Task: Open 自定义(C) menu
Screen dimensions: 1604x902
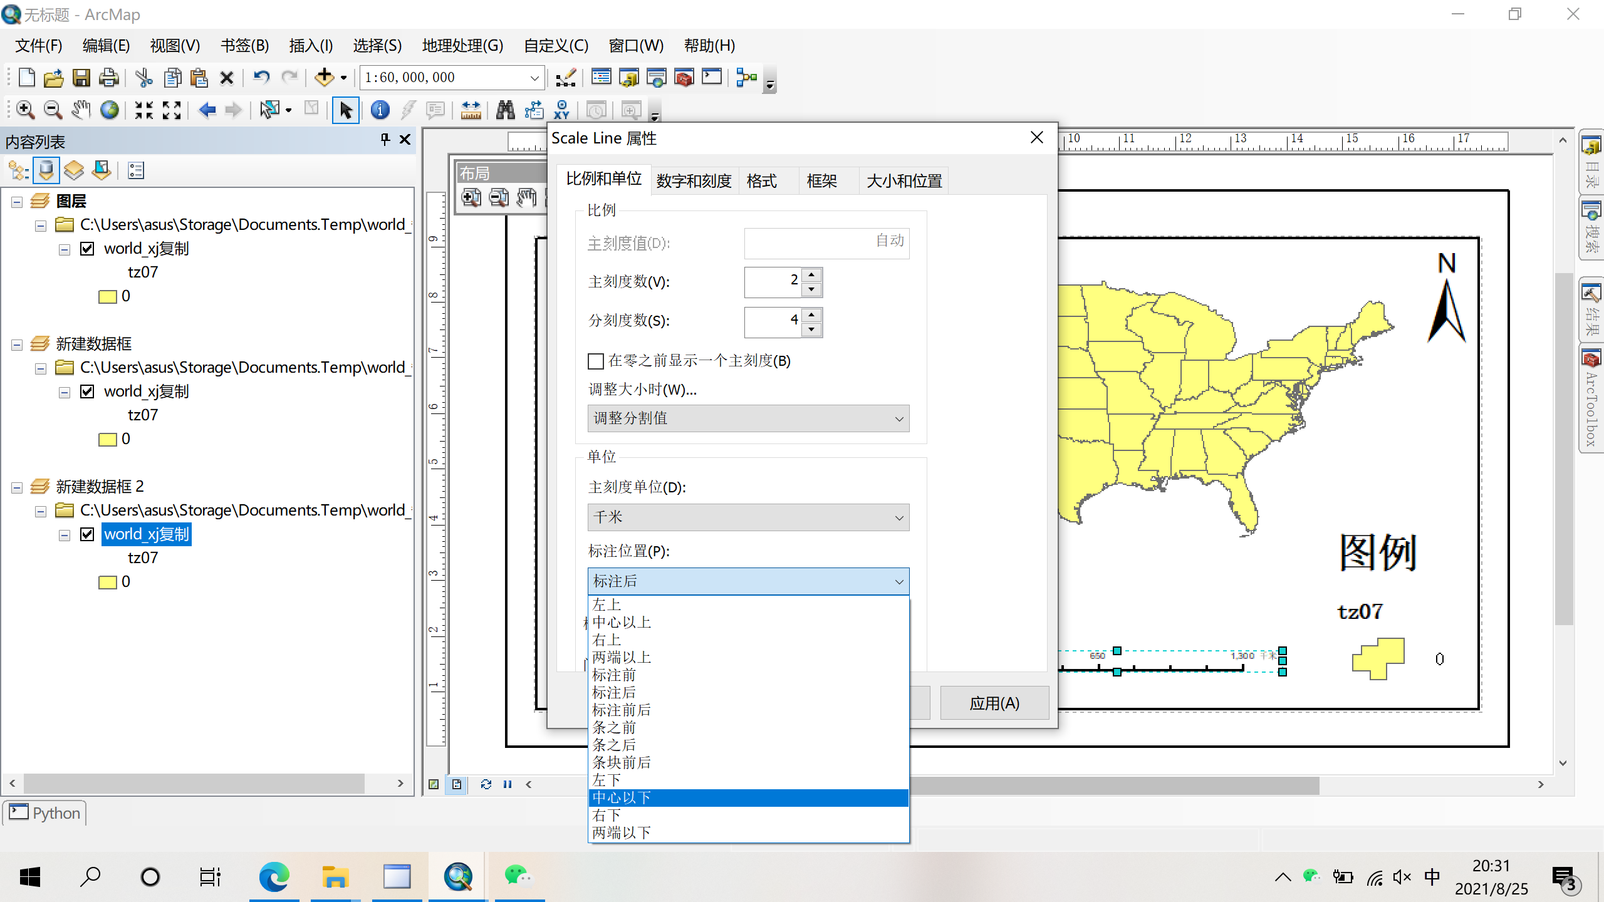Action: (x=556, y=46)
